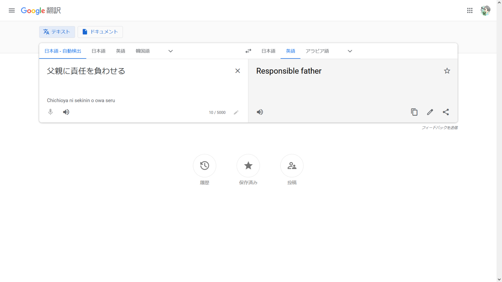Screen dimensions: 502x282
Task: Swap source and target languages
Action: pos(248,51)
